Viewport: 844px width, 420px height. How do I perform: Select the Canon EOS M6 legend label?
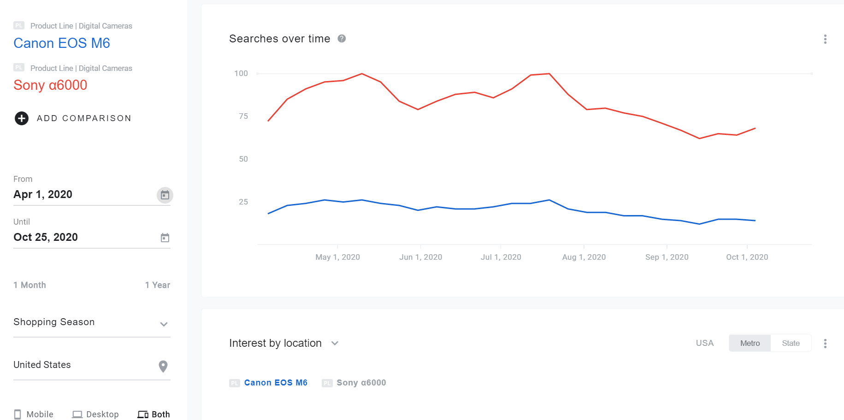pos(276,382)
